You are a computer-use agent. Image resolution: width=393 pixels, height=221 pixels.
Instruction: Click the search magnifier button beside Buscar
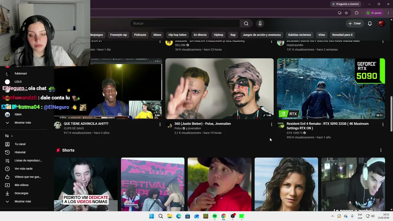[246, 24]
